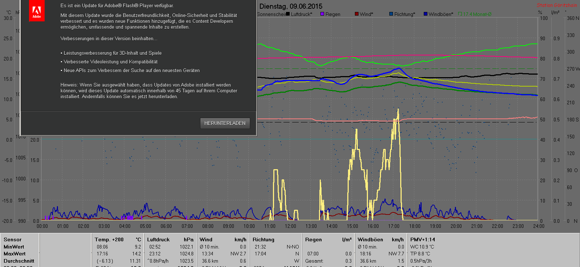
Task: Click the 06:00 mark on time axis
Action: 166,226
